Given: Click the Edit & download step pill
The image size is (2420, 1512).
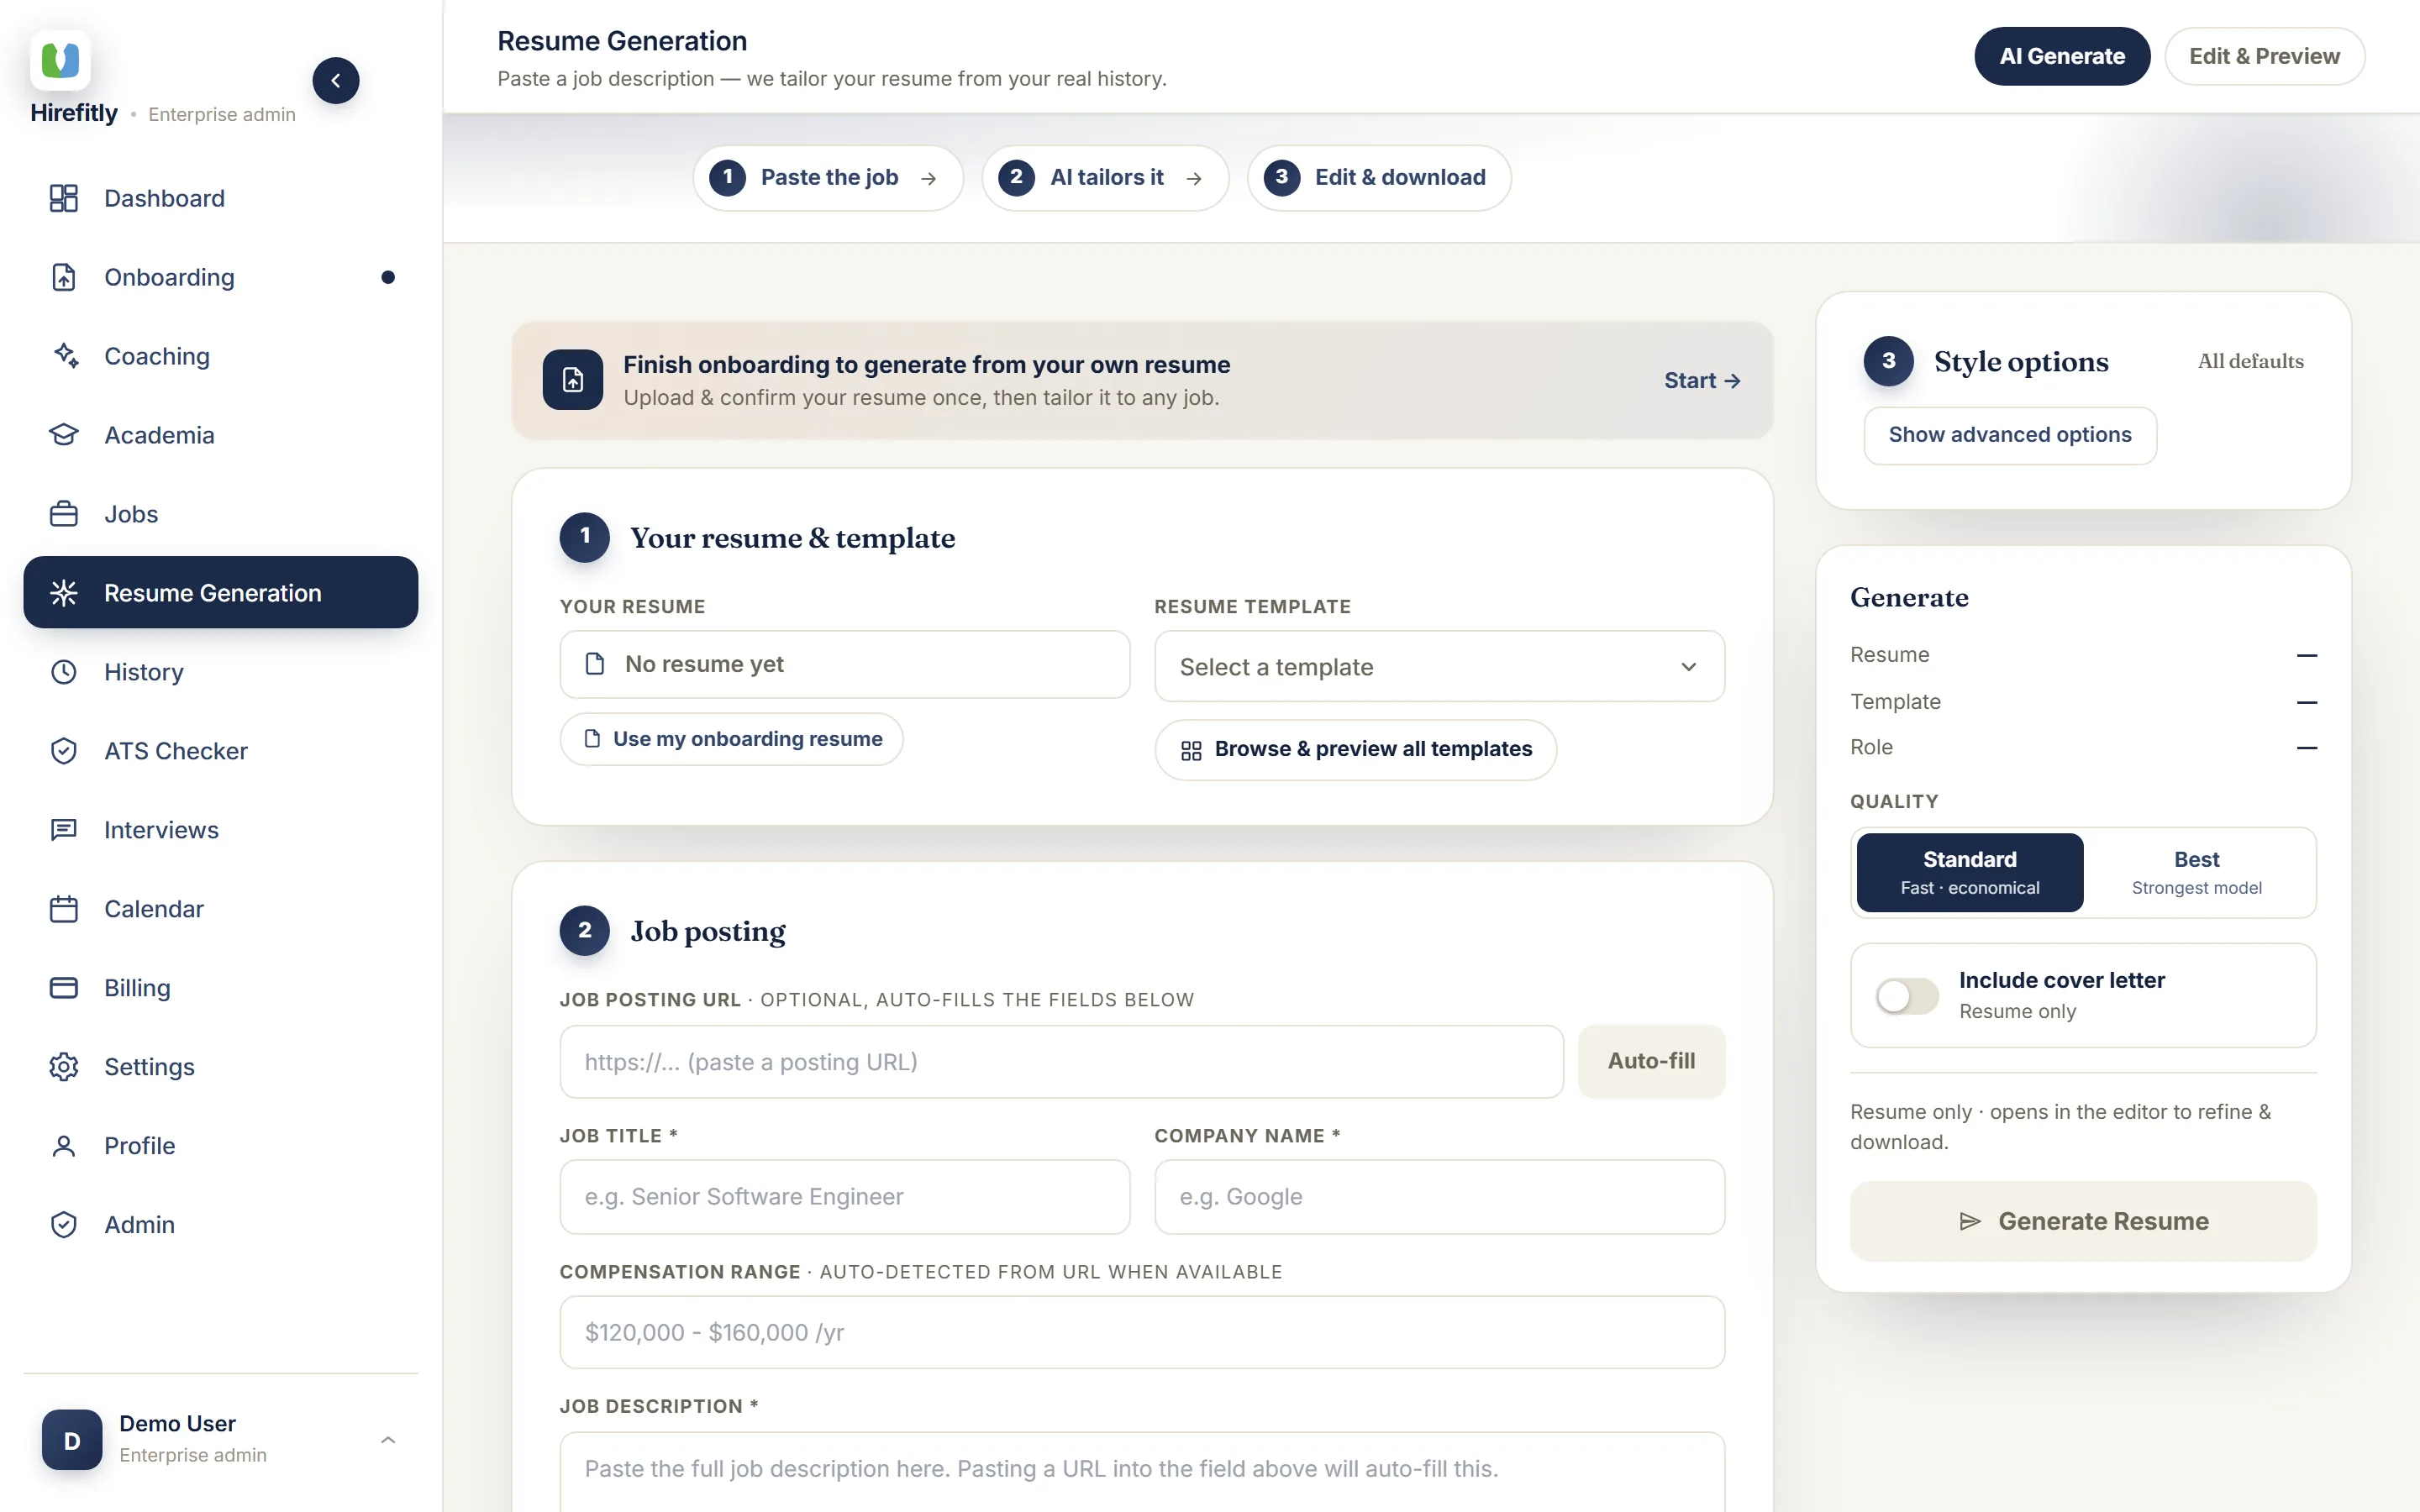Looking at the screenshot, I should [1379, 178].
